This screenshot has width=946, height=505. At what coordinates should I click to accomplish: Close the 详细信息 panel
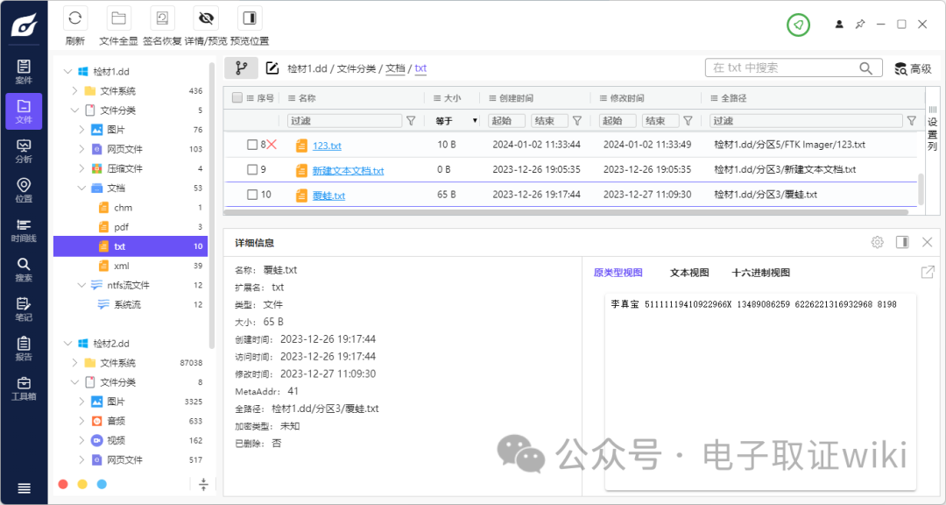(928, 242)
